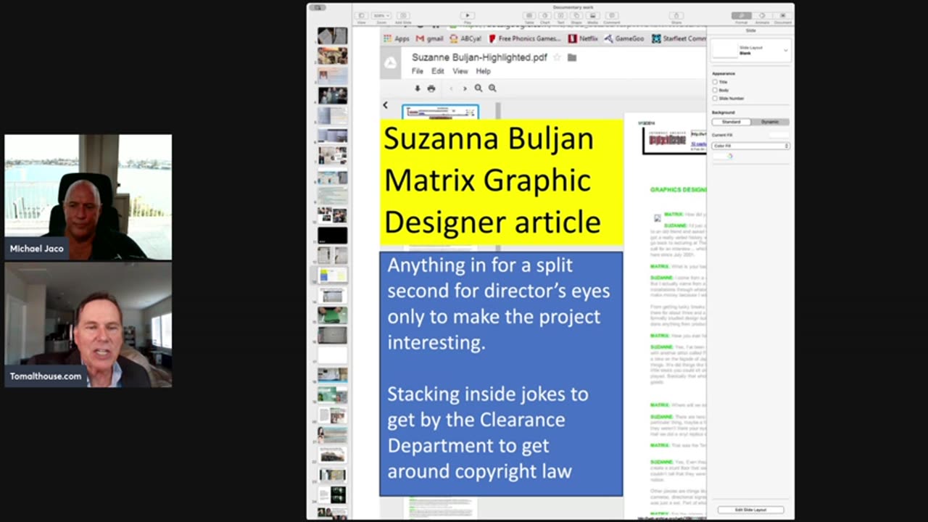The height and width of the screenshot is (522, 928).
Task: Start the slideshow with the Play button
Action: pyautogui.click(x=467, y=15)
